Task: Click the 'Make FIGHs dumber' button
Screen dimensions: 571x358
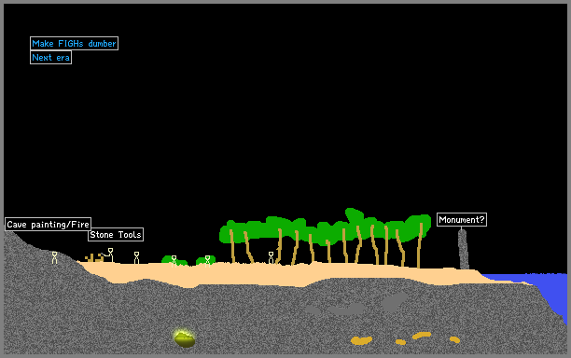Action: coord(74,43)
